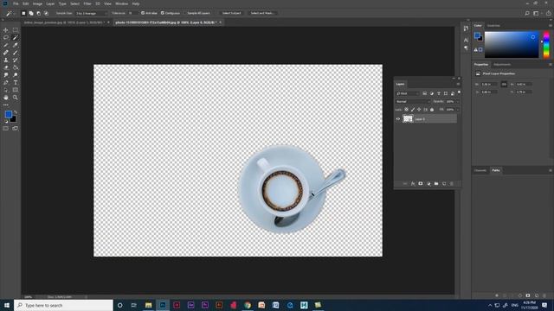Choose Intersect with Selection mode
The height and width of the screenshot is (311, 554).
click(x=46, y=13)
